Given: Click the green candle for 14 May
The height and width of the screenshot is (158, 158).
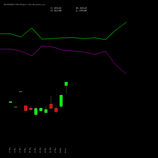Looking at the screenshot, I should click(x=10, y=102).
